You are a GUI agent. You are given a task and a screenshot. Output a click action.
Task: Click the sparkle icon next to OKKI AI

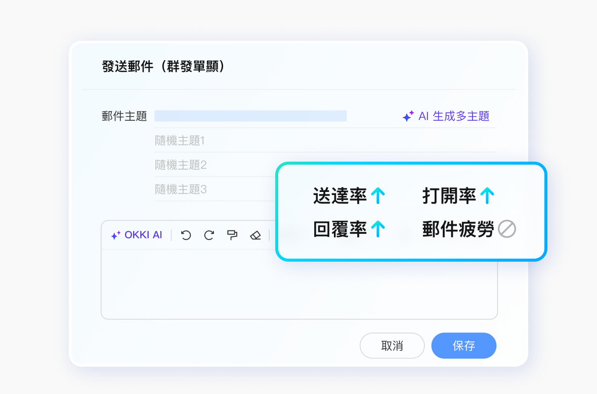115,234
